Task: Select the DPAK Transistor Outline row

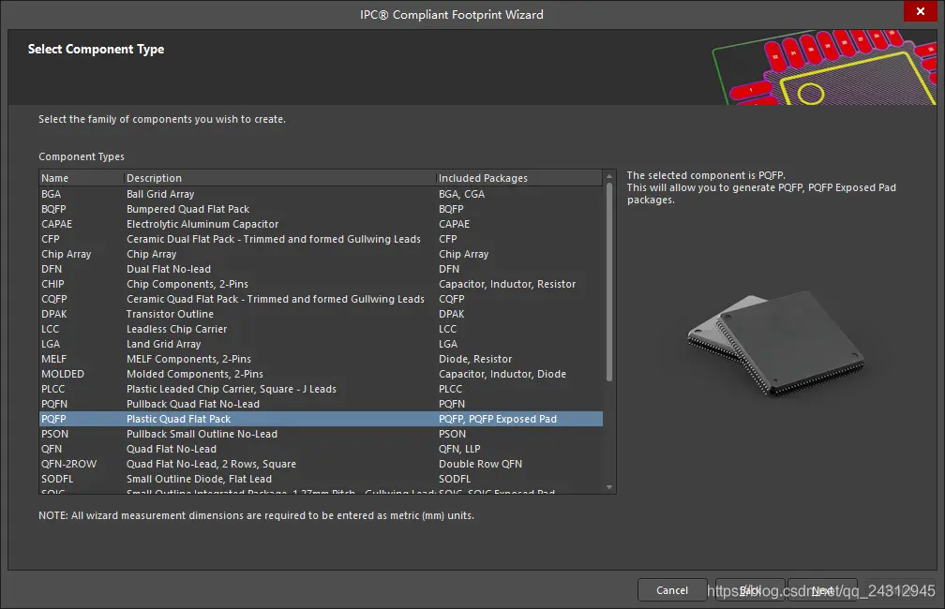Action: (x=322, y=314)
